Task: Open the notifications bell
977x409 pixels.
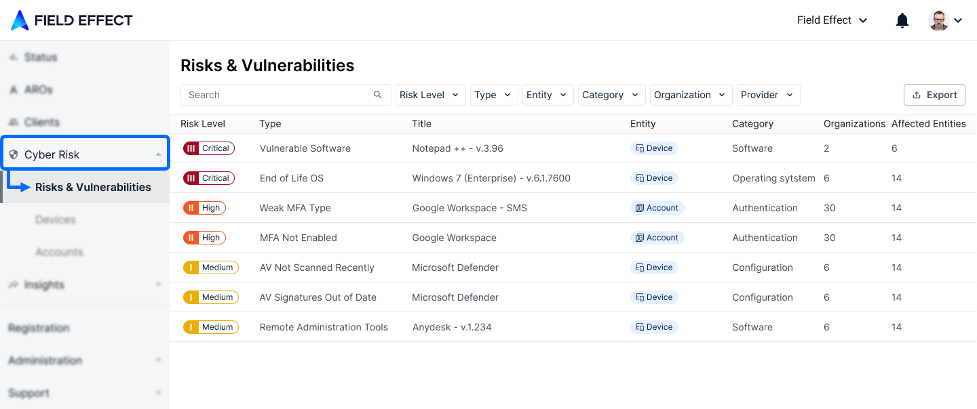Action: tap(902, 20)
